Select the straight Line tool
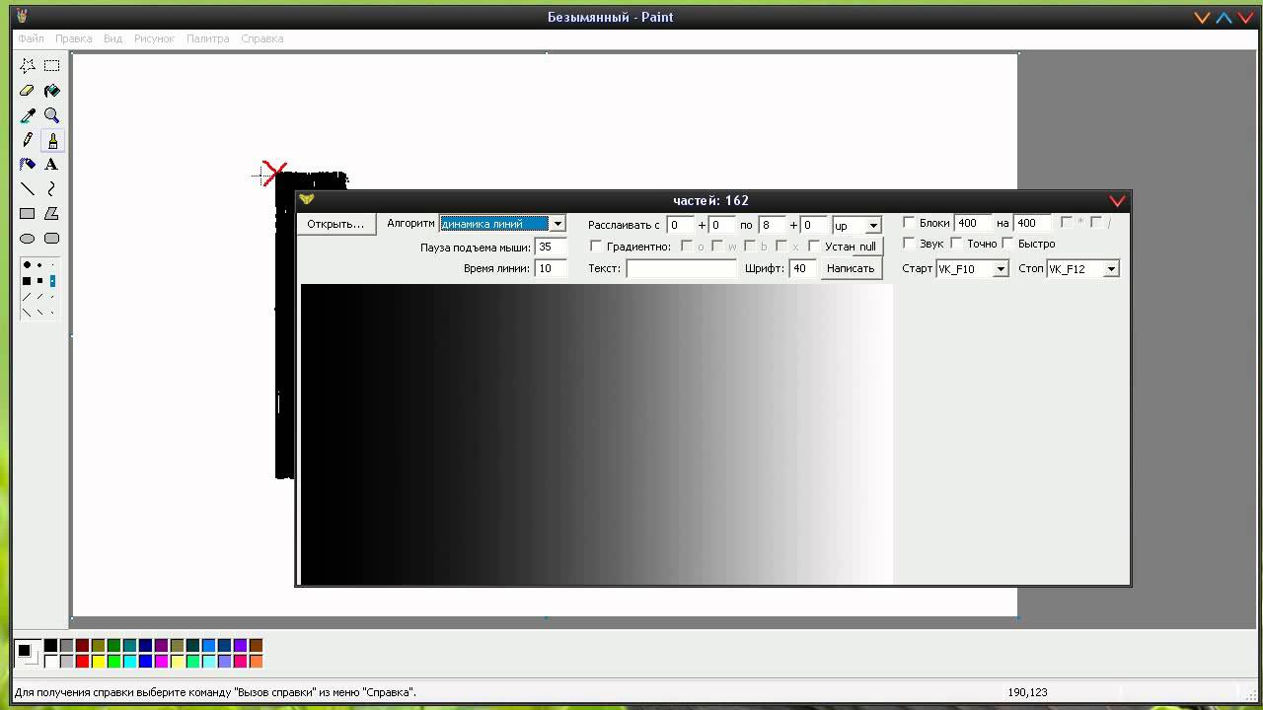The image size is (1263, 710). pyautogui.click(x=28, y=189)
